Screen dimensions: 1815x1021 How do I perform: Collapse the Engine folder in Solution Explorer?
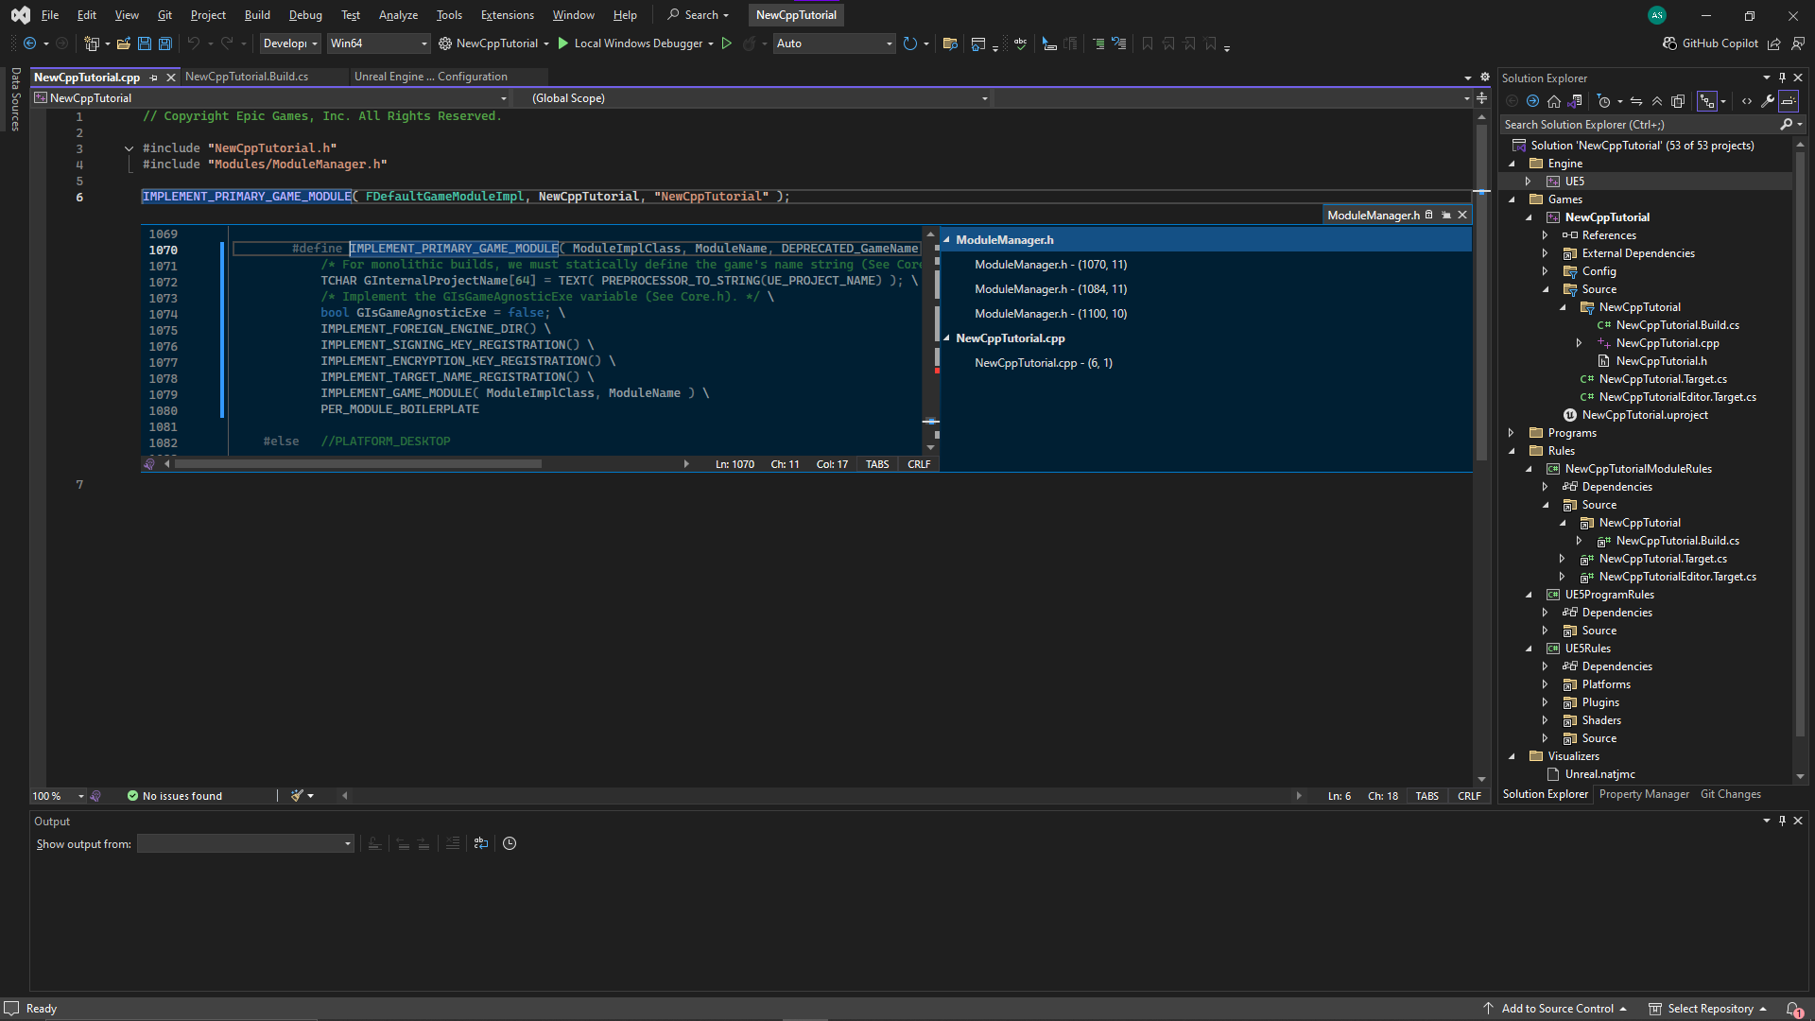1512,164
